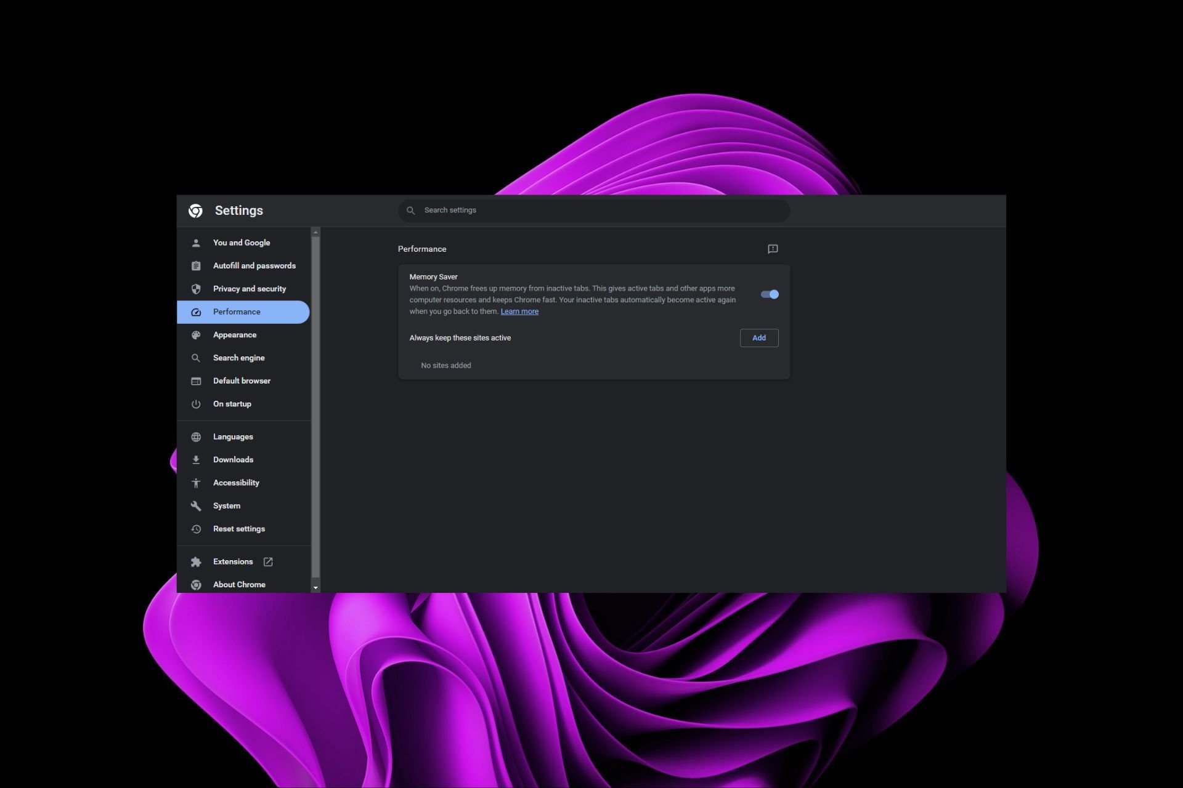The height and width of the screenshot is (788, 1183).
Task: Click the puzzle piece icon for Extensions
Action: coord(196,561)
